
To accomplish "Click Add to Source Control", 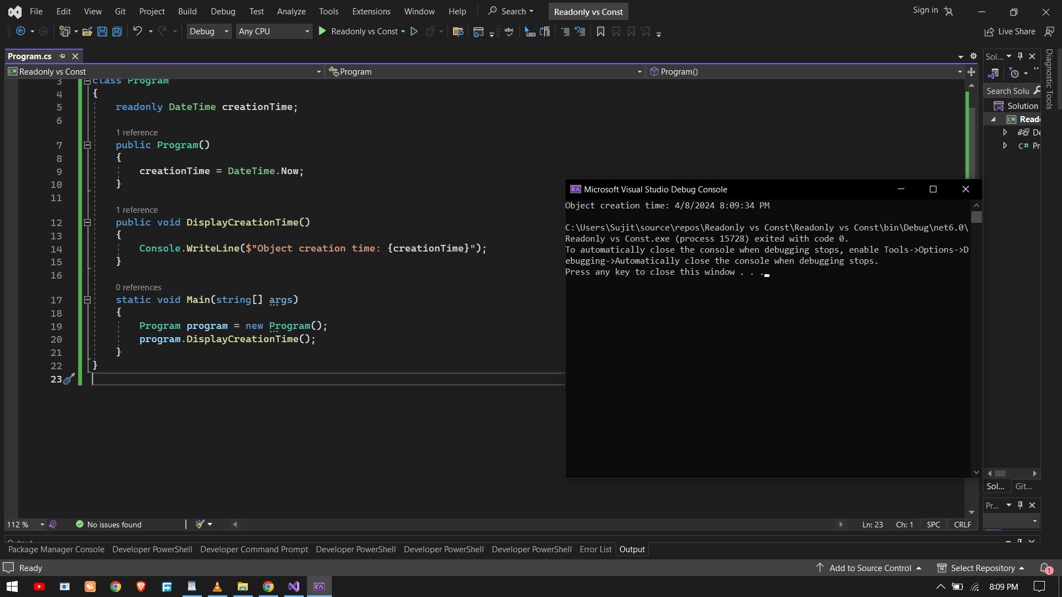I will 868,568.
